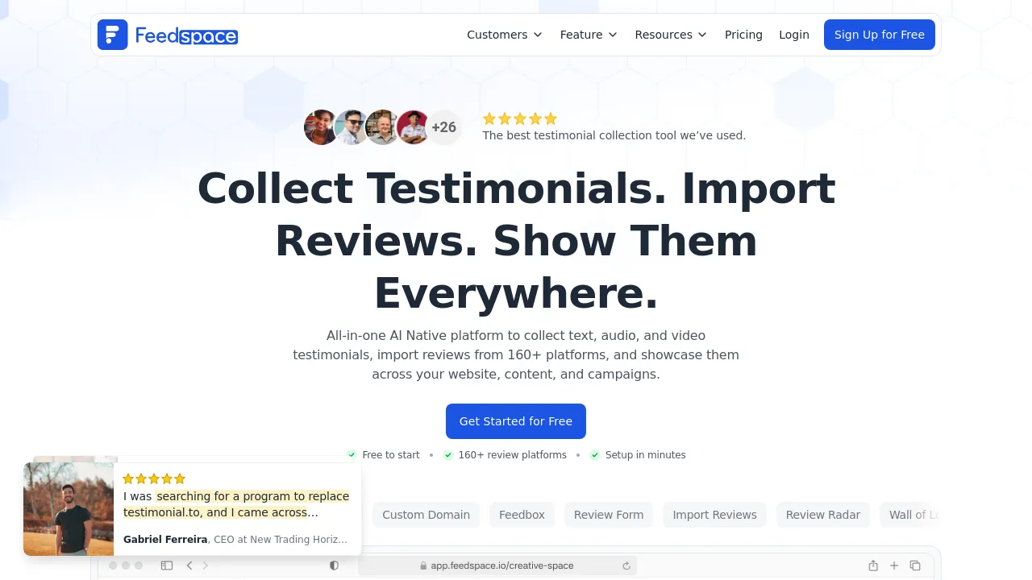This screenshot has width=1032, height=580.
Task: Toggle the sidebar icon in the browser mockup
Action: point(167,565)
